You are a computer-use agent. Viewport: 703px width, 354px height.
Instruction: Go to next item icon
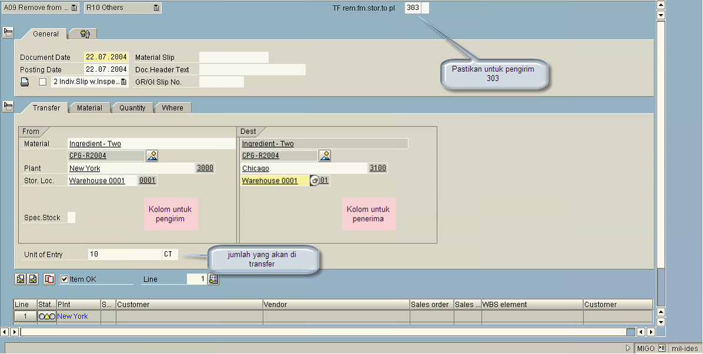pyautogui.click(x=33, y=279)
